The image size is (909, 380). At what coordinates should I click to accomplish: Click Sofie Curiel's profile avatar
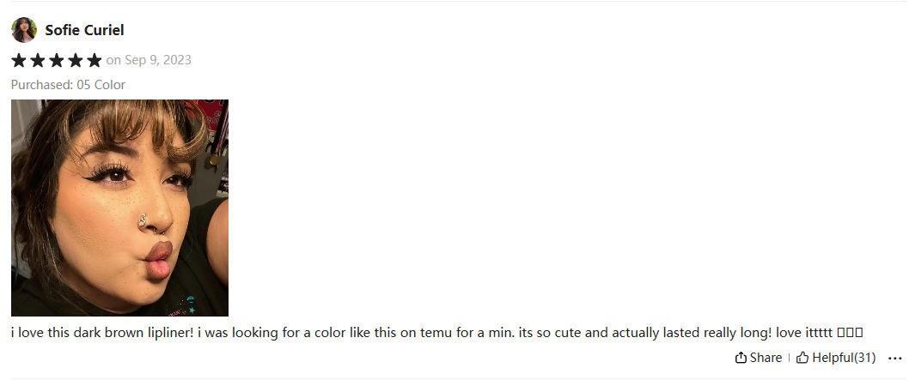coord(24,30)
